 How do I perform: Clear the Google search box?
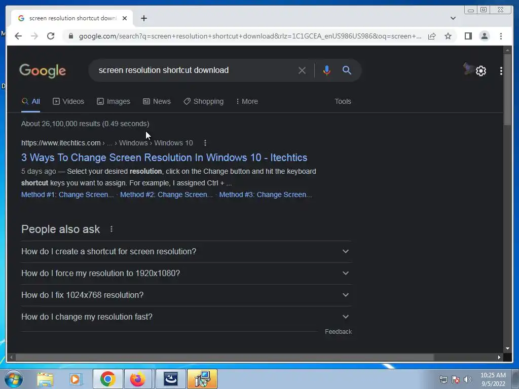[x=302, y=70]
